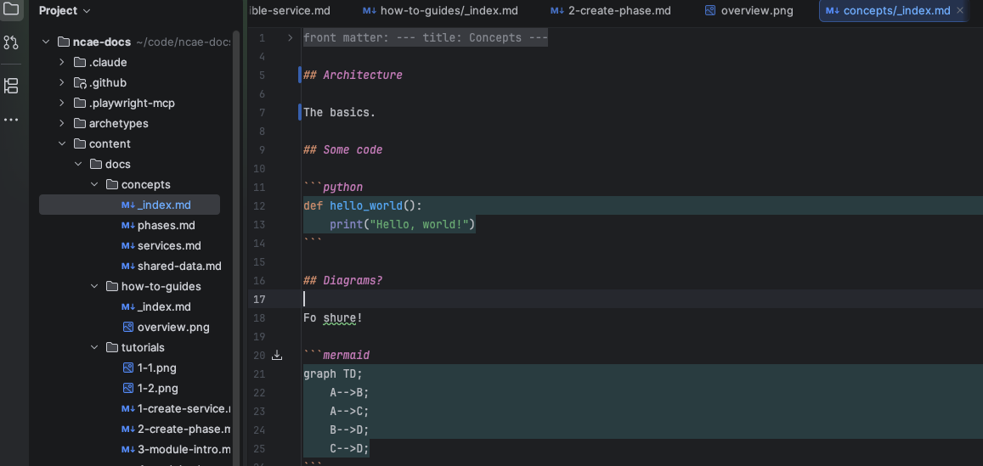Image resolution: width=983 pixels, height=466 pixels.
Task: Click 'The basics.' text line
Action: (339, 113)
